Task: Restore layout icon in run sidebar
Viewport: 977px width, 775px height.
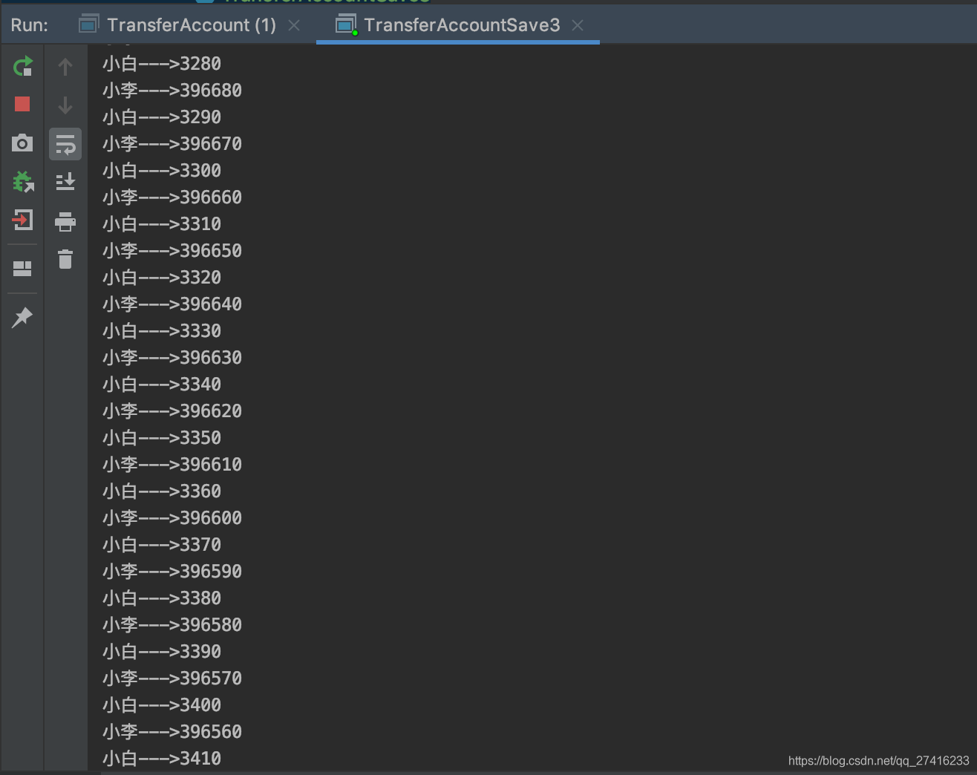Action: coord(22,269)
